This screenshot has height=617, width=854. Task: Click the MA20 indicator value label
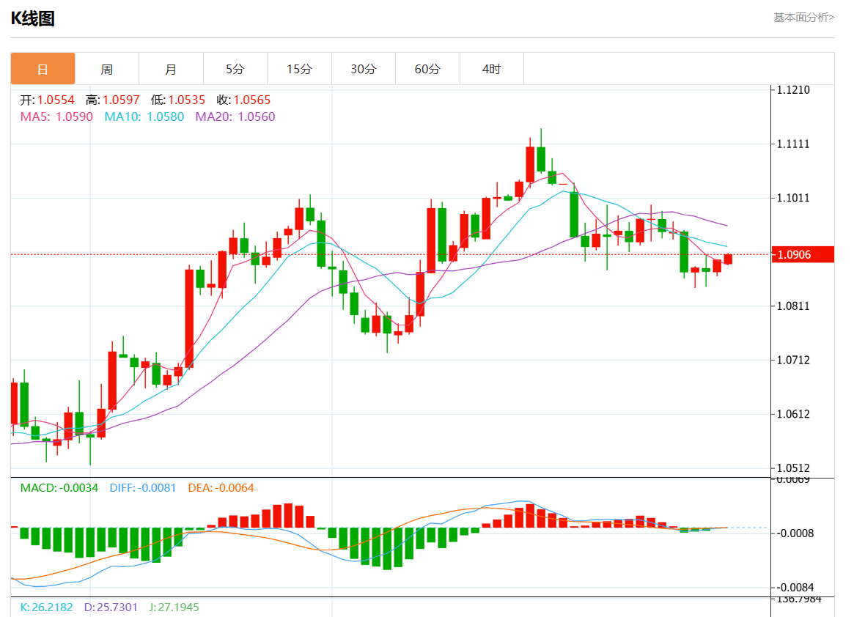coord(235,117)
